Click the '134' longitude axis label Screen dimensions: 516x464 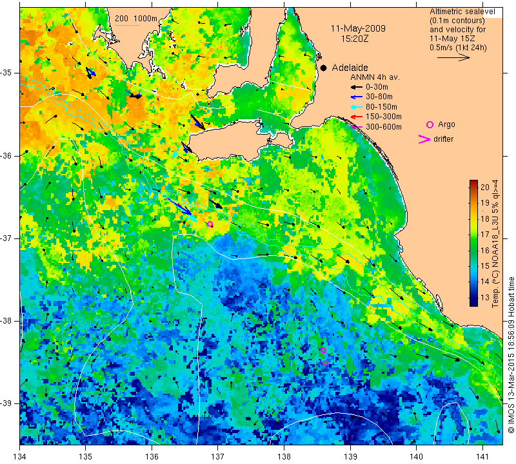click(x=20, y=457)
